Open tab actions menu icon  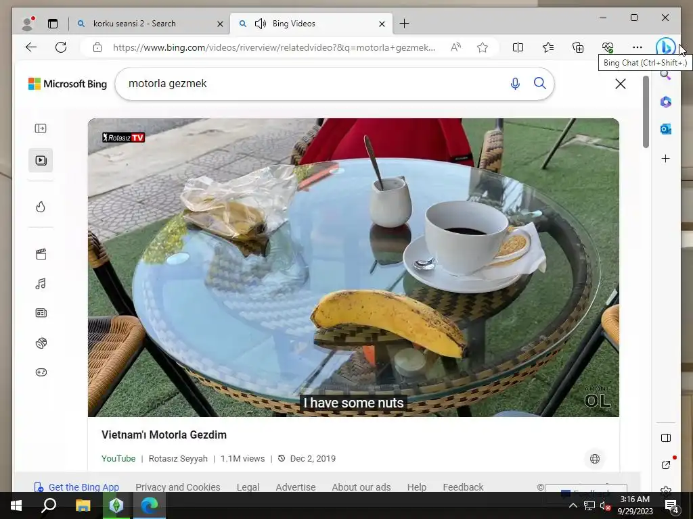click(53, 24)
